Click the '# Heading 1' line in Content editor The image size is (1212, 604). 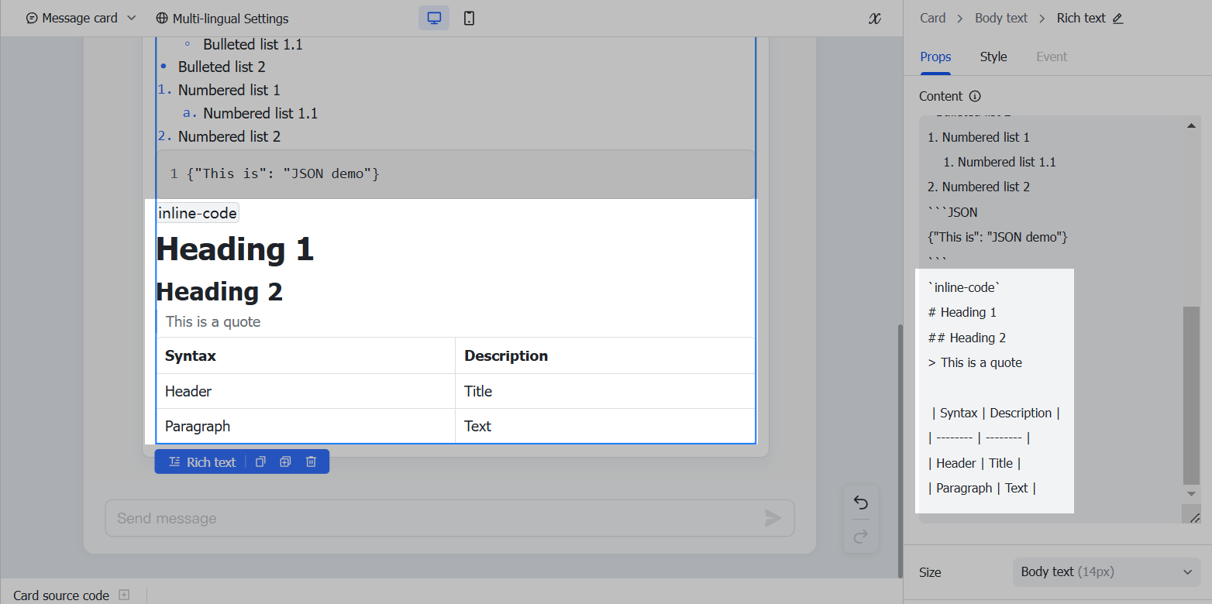pos(962,312)
